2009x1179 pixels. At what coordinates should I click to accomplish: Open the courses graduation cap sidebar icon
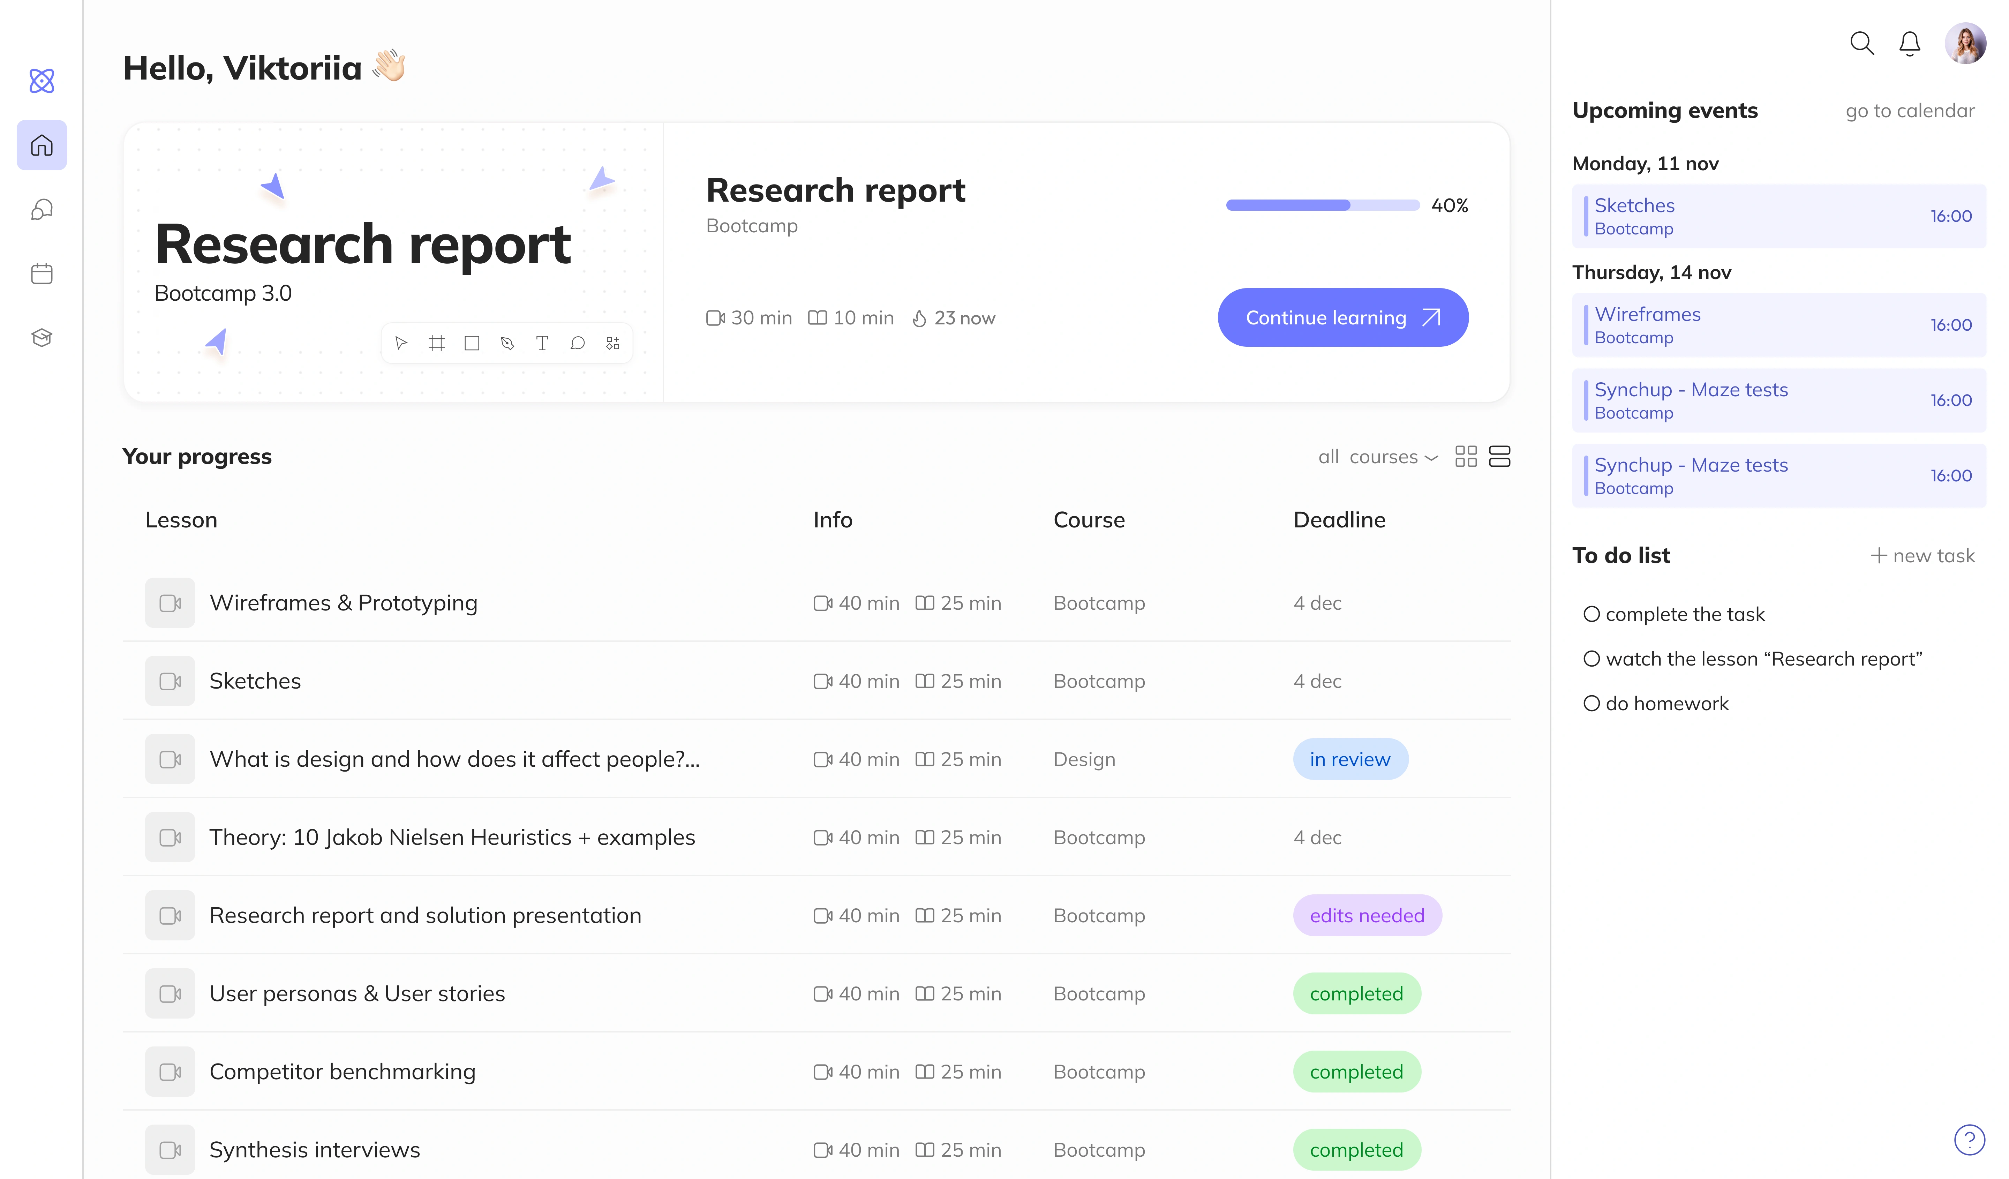pyautogui.click(x=42, y=337)
